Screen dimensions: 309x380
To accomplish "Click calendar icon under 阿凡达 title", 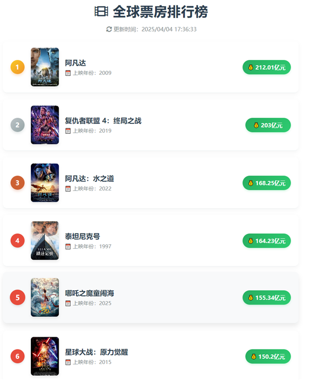I will pos(68,73).
